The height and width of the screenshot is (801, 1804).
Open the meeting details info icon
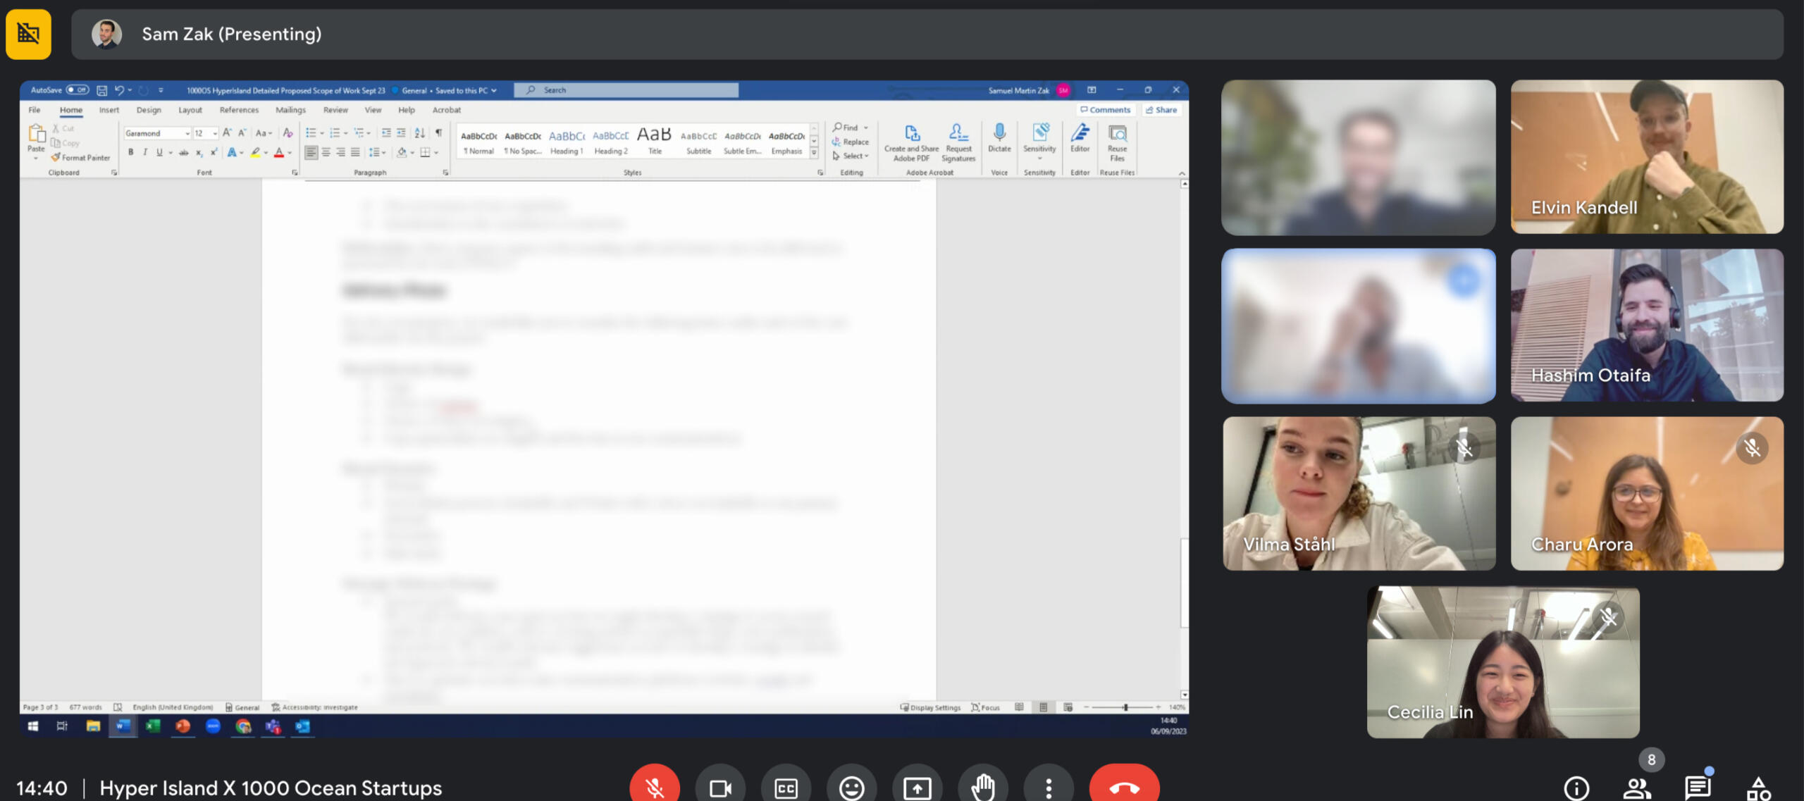[1576, 788]
